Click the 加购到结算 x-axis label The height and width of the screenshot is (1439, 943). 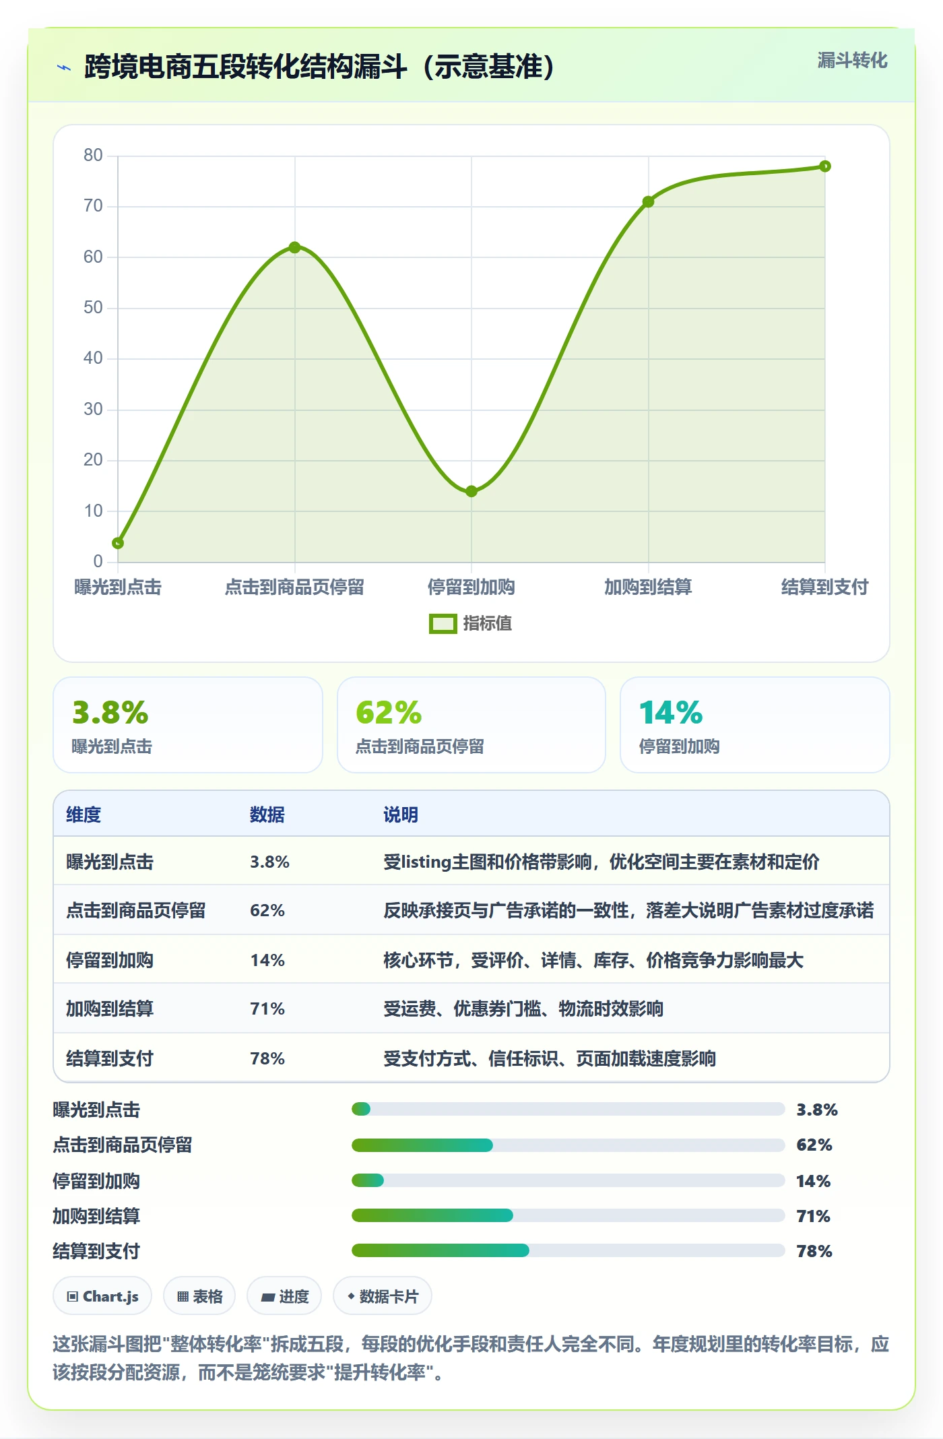coord(648,587)
